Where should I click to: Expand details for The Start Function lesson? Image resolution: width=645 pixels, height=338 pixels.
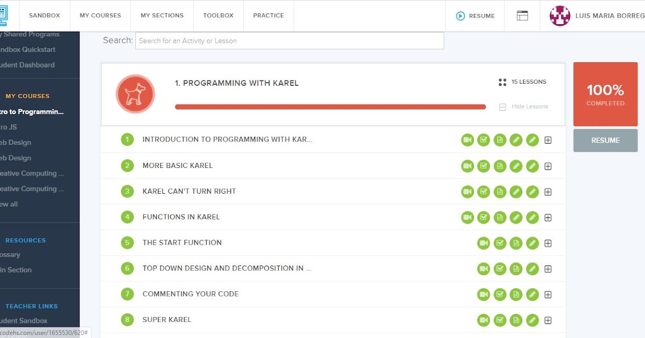548,243
